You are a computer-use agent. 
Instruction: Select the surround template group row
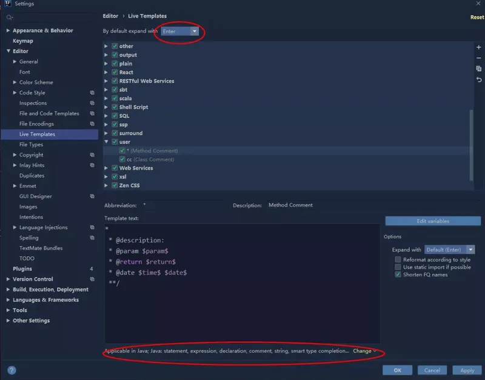click(287, 133)
